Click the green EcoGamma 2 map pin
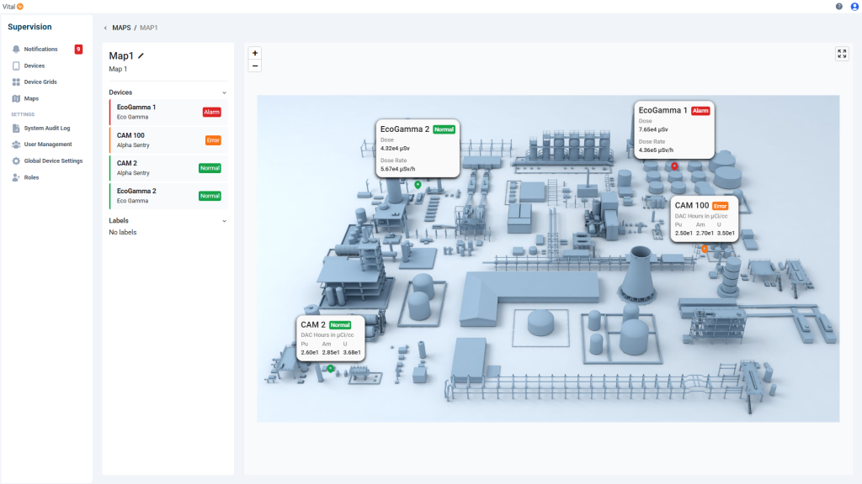Image resolution: width=862 pixels, height=484 pixels. tap(418, 183)
